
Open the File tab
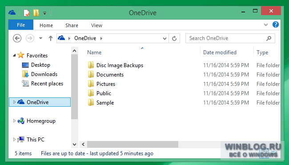pyautogui.click(x=21, y=25)
